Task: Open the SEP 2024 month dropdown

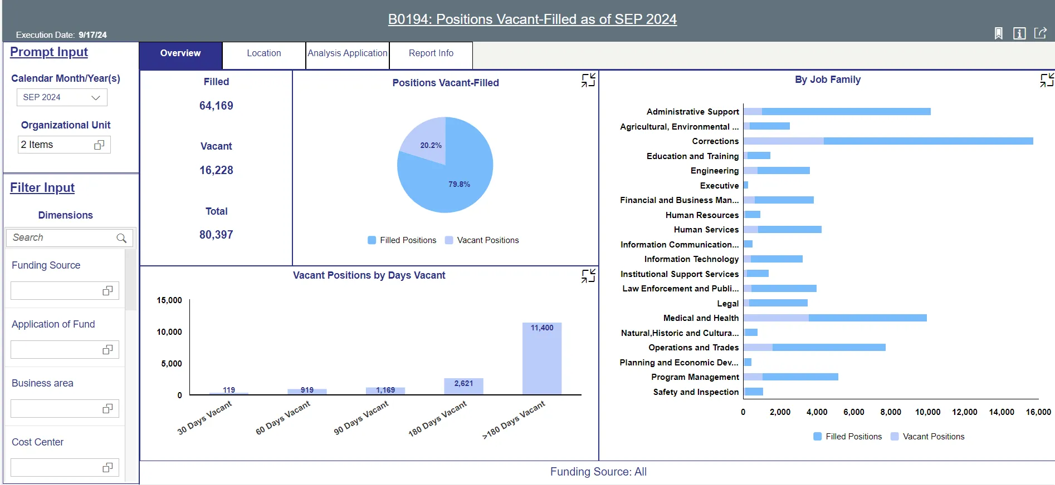Action: [62, 97]
